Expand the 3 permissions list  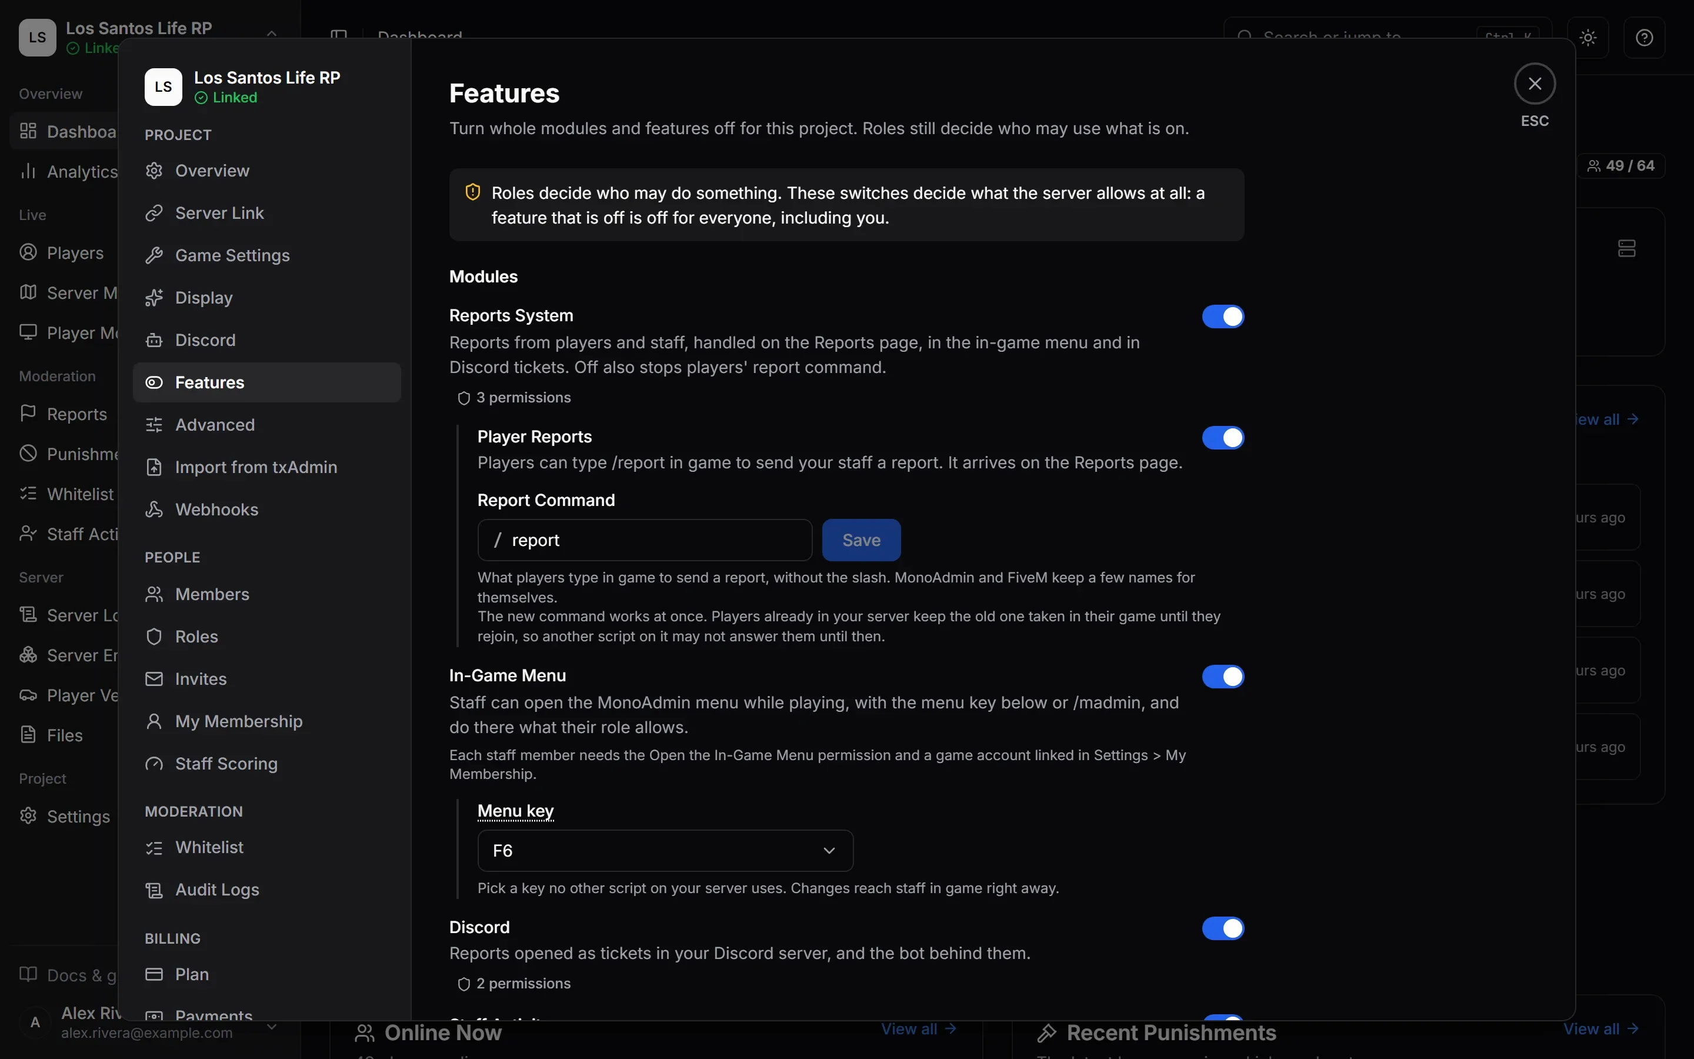(x=514, y=398)
